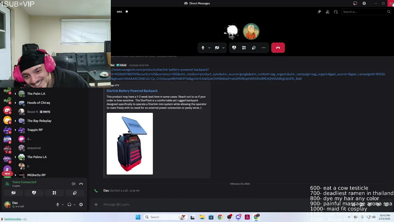
Task: Open red A app on taskbar
Action: click(247, 217)
